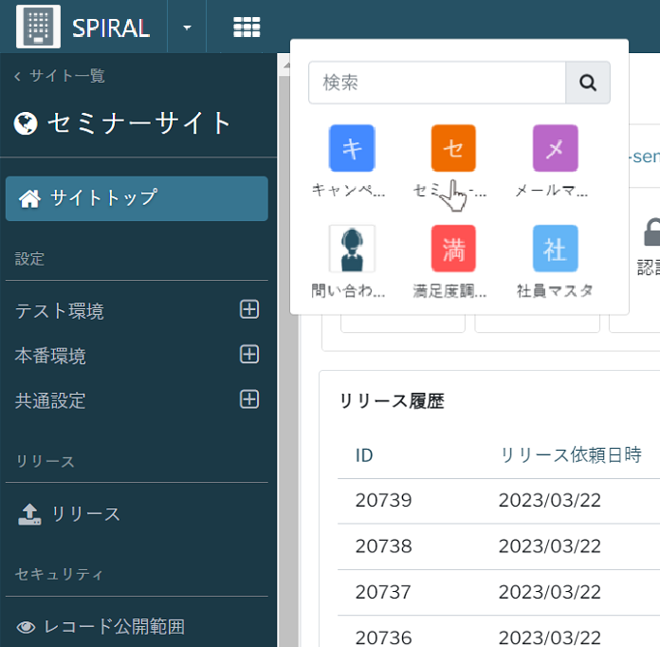Expand the 共通設定 plus box
660x647 pixels.
coord(249,399)
